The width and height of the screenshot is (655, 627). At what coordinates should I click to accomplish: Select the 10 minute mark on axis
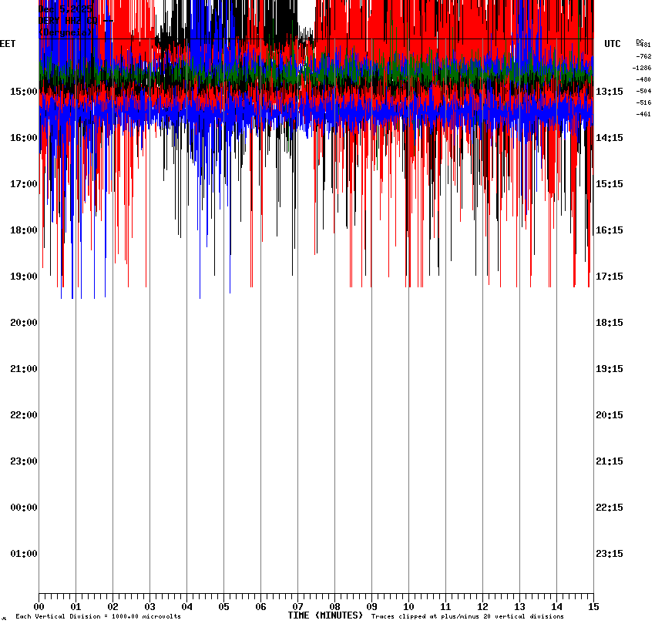pyautogui.click(x=408, y=606)
